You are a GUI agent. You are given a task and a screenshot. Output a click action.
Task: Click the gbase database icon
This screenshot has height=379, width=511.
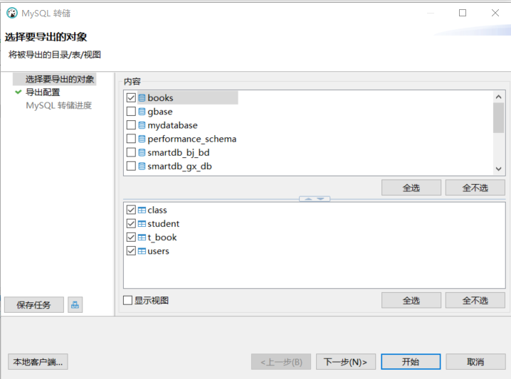[142, 112]
